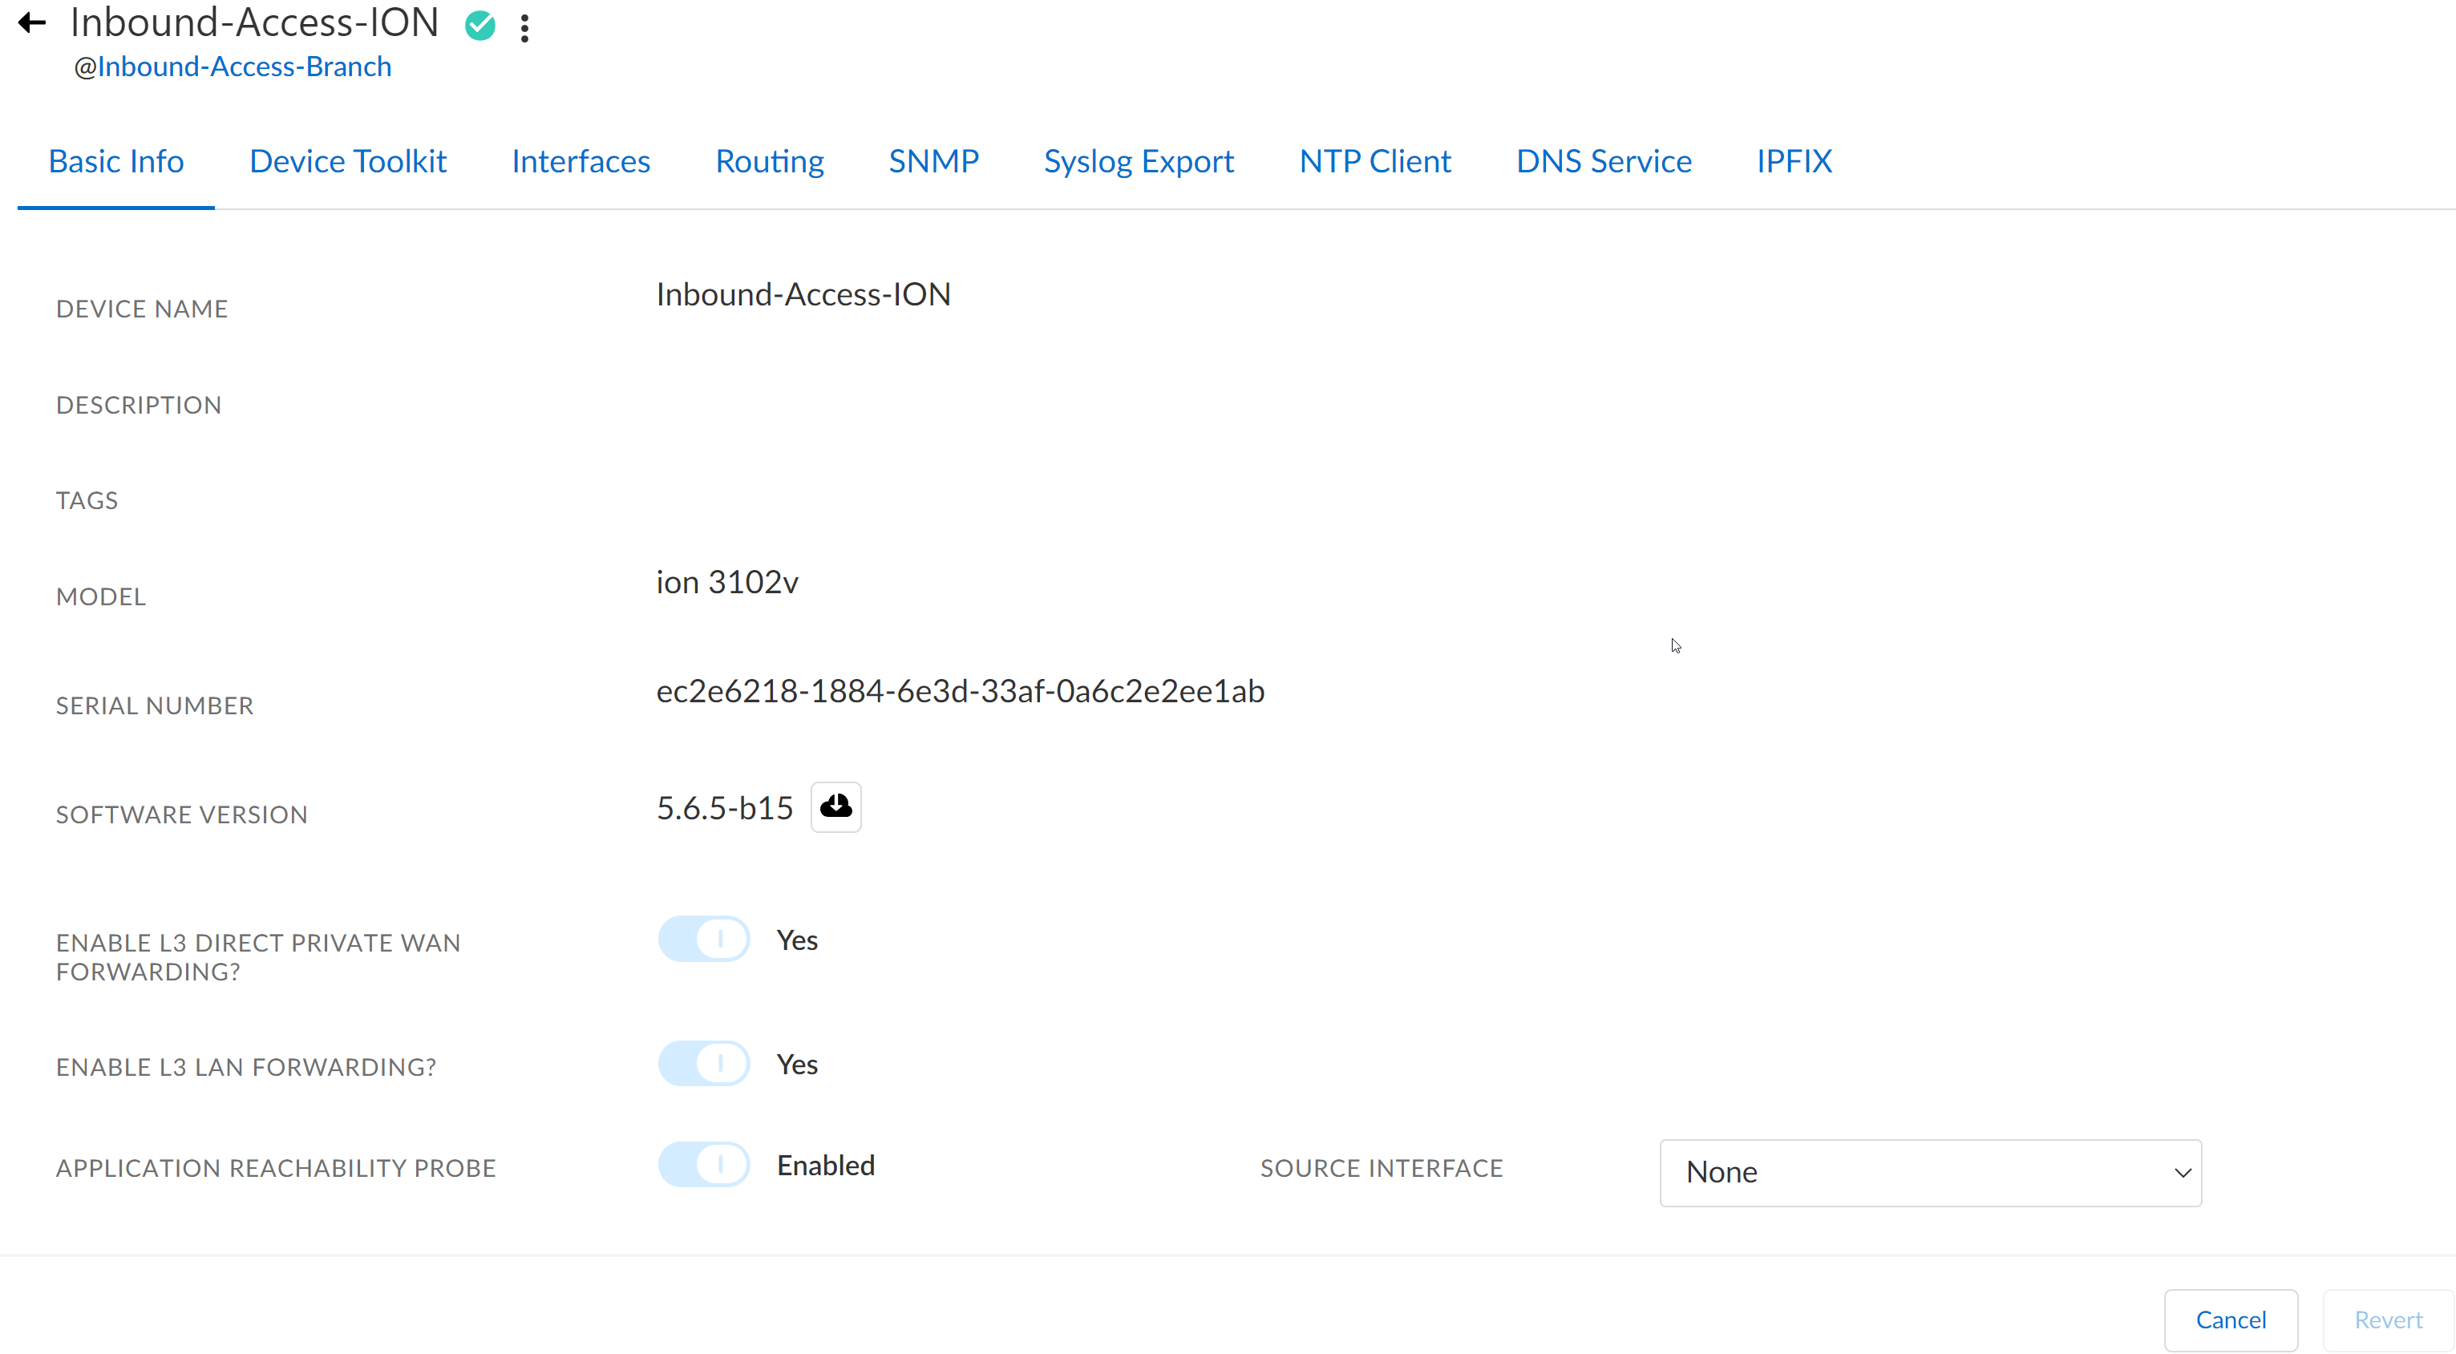Open the Syslog Export tab
This screenshot has width=2456, height=1354.
[x=1139, y=161]
